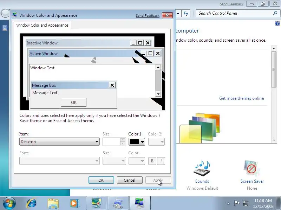Click the Inactive Window title in preview
Viewport: 281px width, 210px height.
coord(42,43)
